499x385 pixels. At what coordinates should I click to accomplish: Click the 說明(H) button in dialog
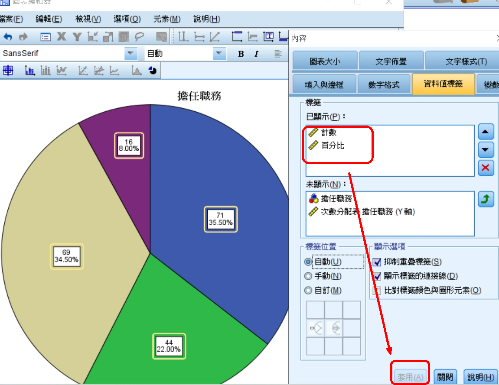click(x=481, y=377)
